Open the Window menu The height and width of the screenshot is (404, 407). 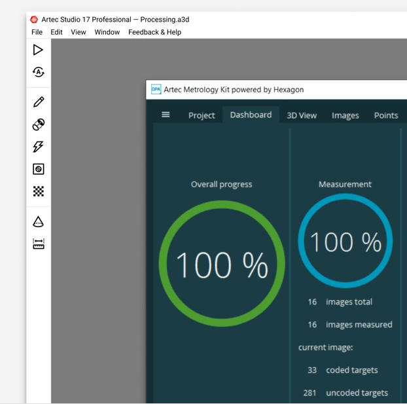[x=107, y=32]
